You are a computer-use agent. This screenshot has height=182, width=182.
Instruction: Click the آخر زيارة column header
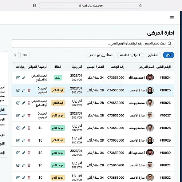tap(77, 67)
